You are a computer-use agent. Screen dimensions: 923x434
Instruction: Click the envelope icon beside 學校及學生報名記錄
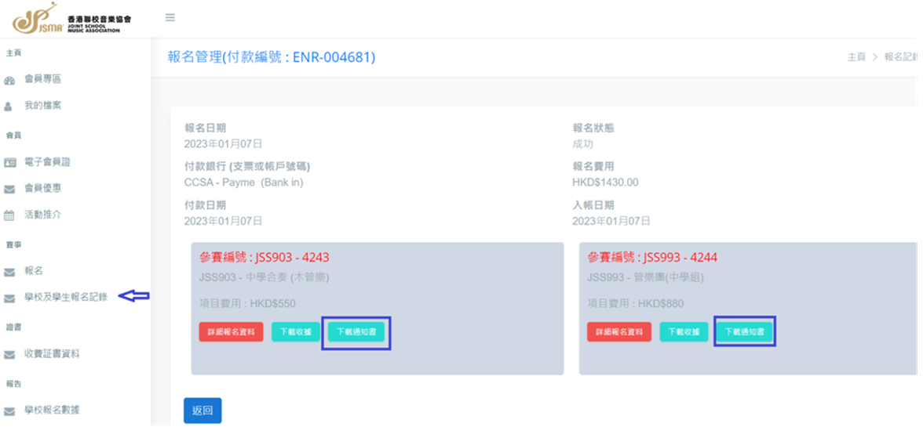tap(9, 298)
